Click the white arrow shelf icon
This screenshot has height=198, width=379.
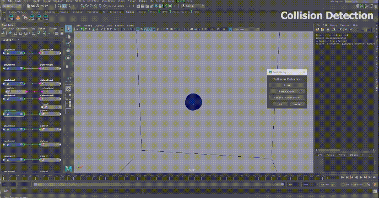click(x=25, y=18)
